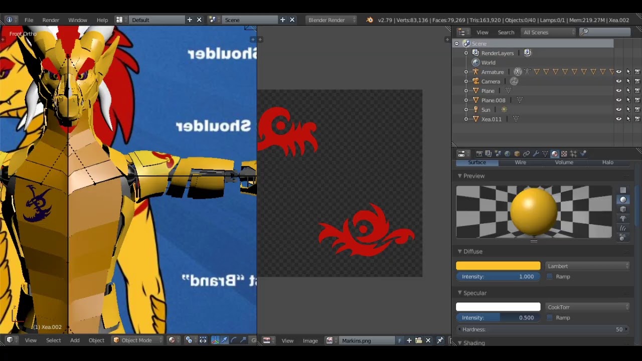642x361 pixels.
Task: Expand the Xea.011 tree item
Action: pyautogui.click(x=466, y=119)
